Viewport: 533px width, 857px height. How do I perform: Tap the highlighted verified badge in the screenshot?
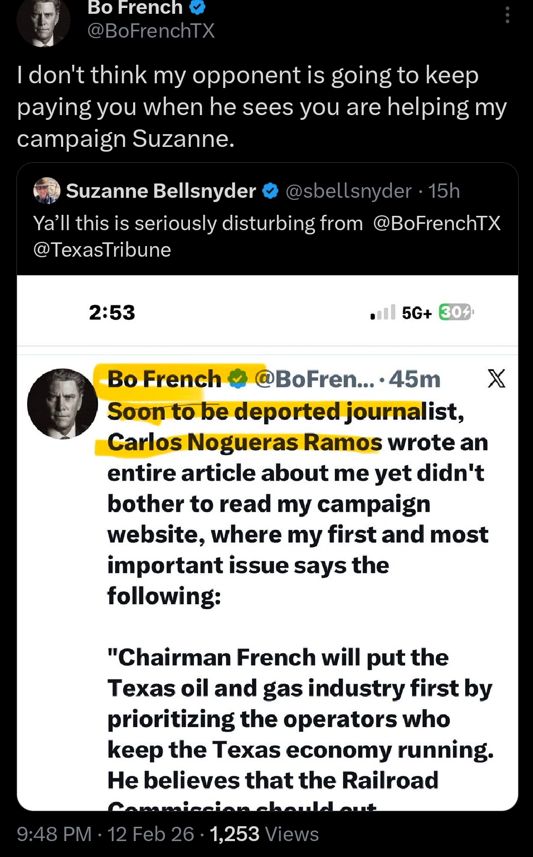tap(238, 379)
